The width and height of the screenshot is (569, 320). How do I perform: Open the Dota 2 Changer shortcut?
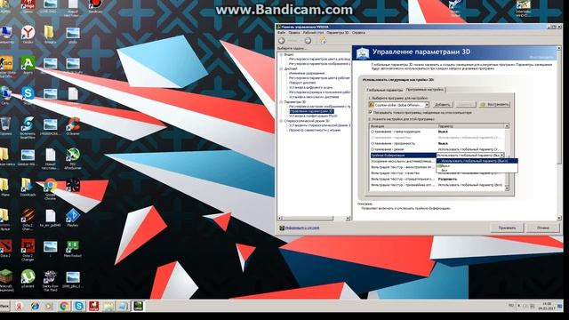(x=28, y=250)
